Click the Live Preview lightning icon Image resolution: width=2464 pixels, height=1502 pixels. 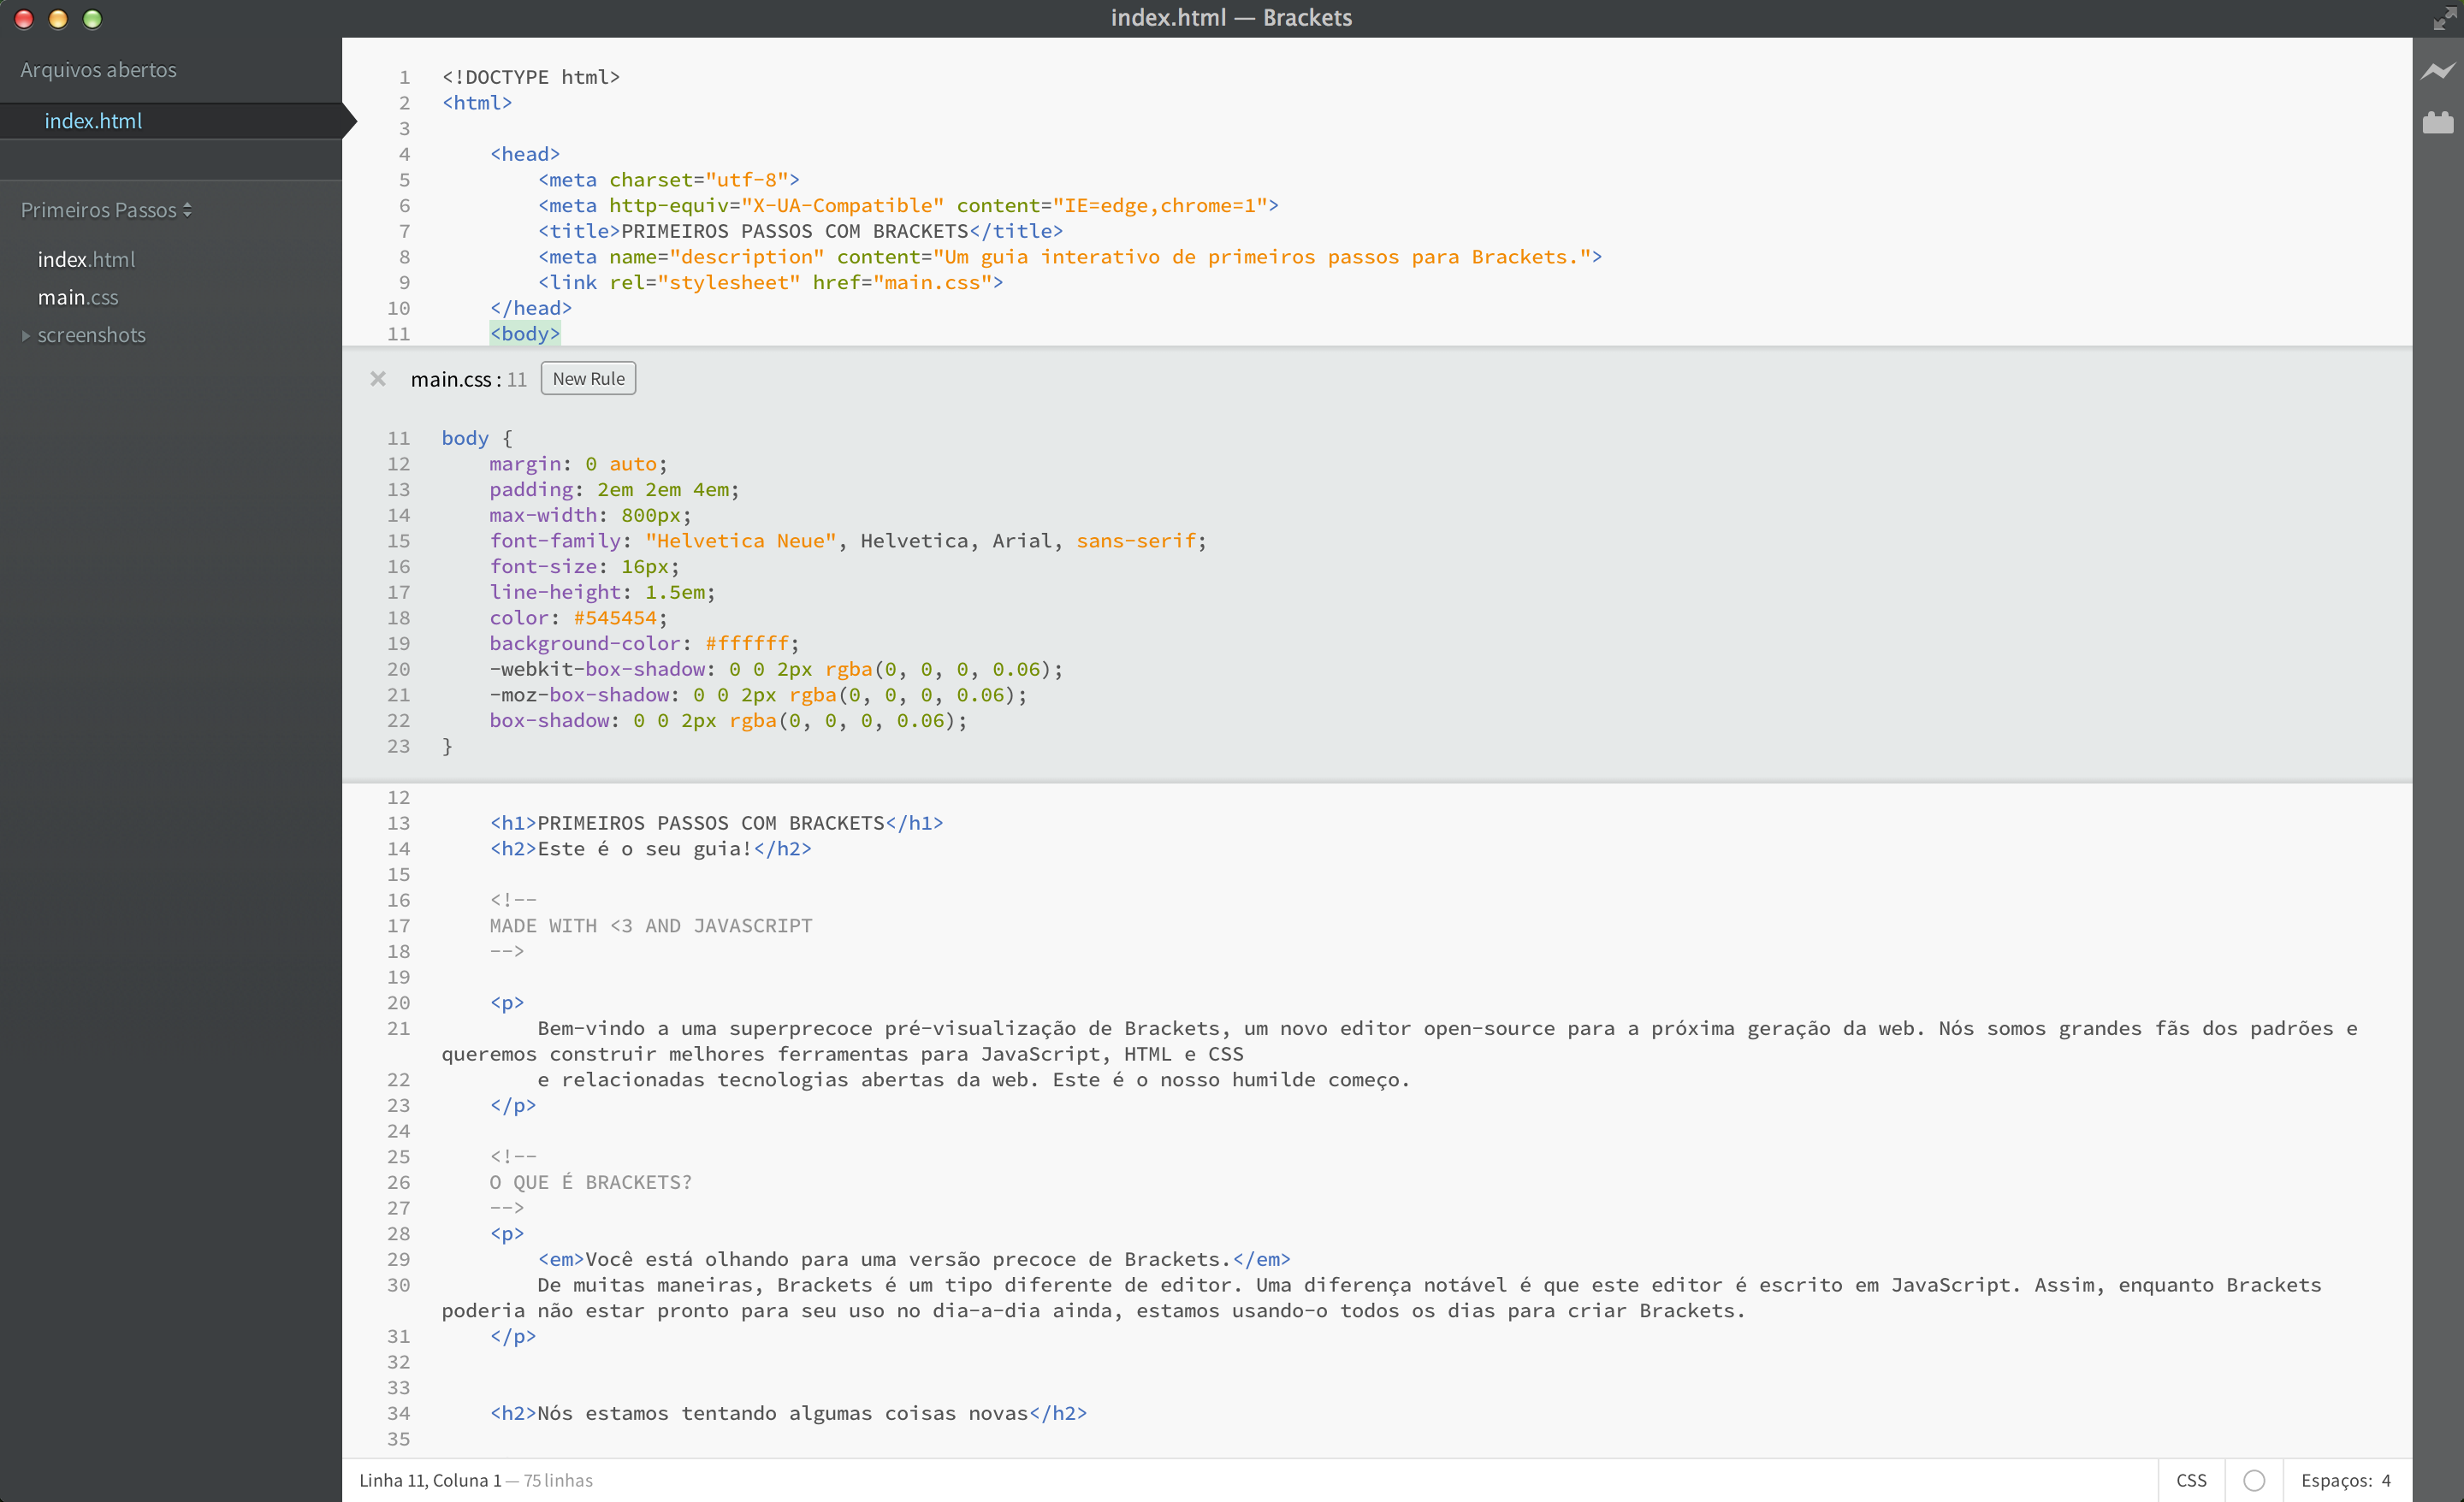click(x=2437, y=71)
